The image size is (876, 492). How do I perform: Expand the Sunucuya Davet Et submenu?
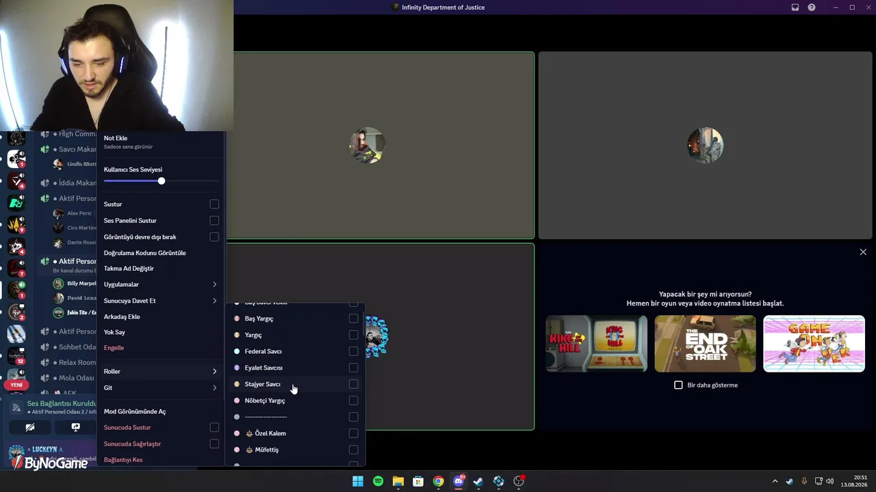click(x=161, y=301)
